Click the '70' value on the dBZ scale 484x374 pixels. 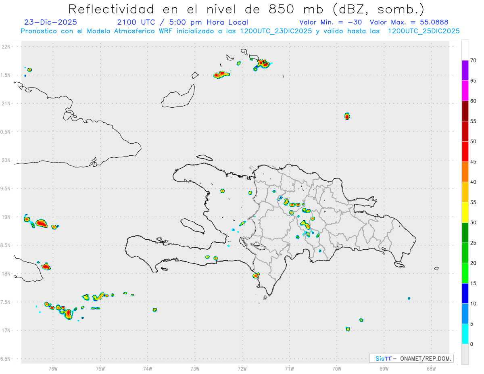(474, 61)
